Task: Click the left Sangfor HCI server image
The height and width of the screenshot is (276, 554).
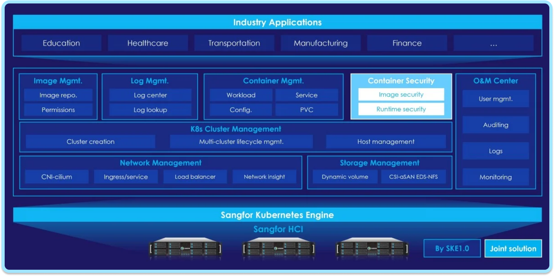Action: tap(185, 248)
